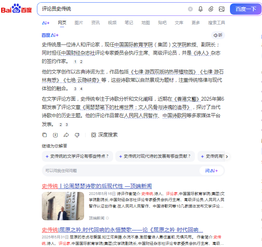Click the 深度搜索 button
The width and height of the screenshot is (262, 247).
[104, 135]
